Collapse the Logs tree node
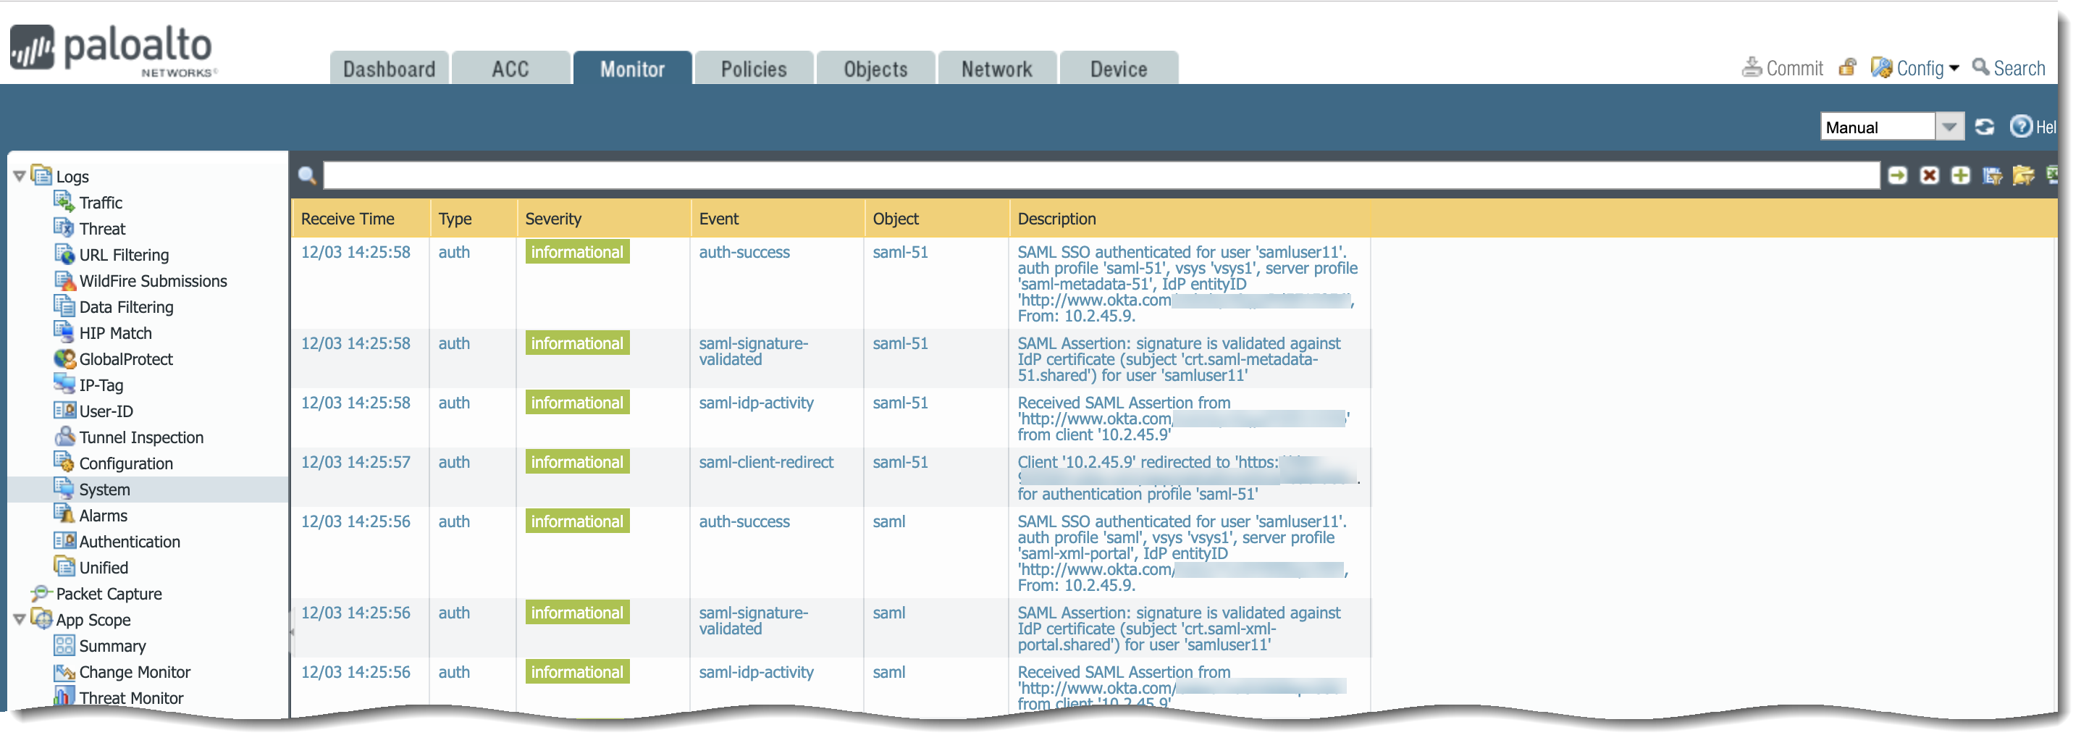The width and height of the screenshot is (2081, 743). (20, 176)
